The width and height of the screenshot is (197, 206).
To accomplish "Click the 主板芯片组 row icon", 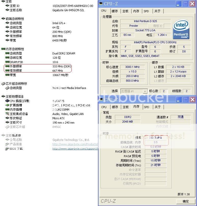I will [x=7, y=127].
